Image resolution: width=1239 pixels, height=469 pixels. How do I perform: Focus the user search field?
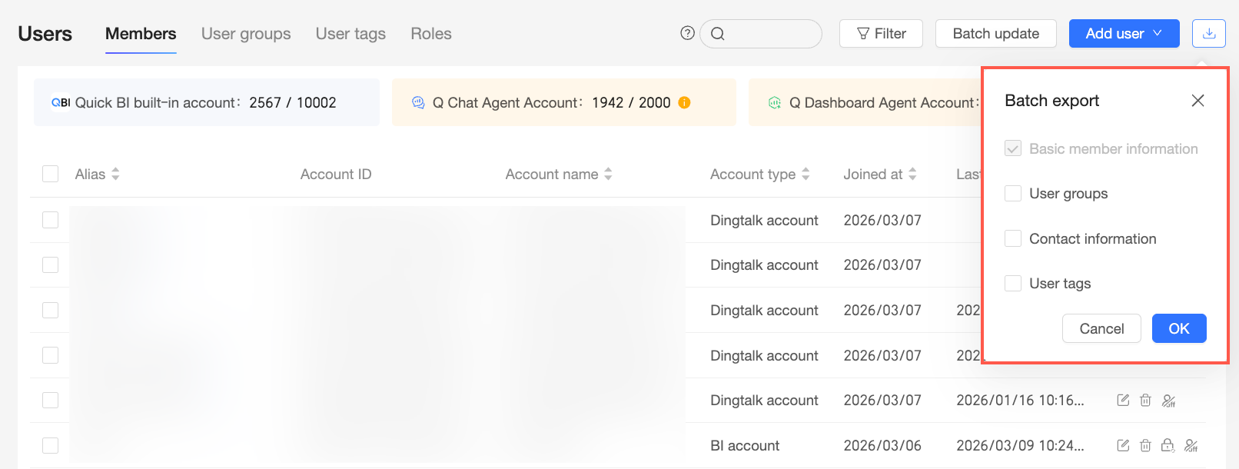761,33
